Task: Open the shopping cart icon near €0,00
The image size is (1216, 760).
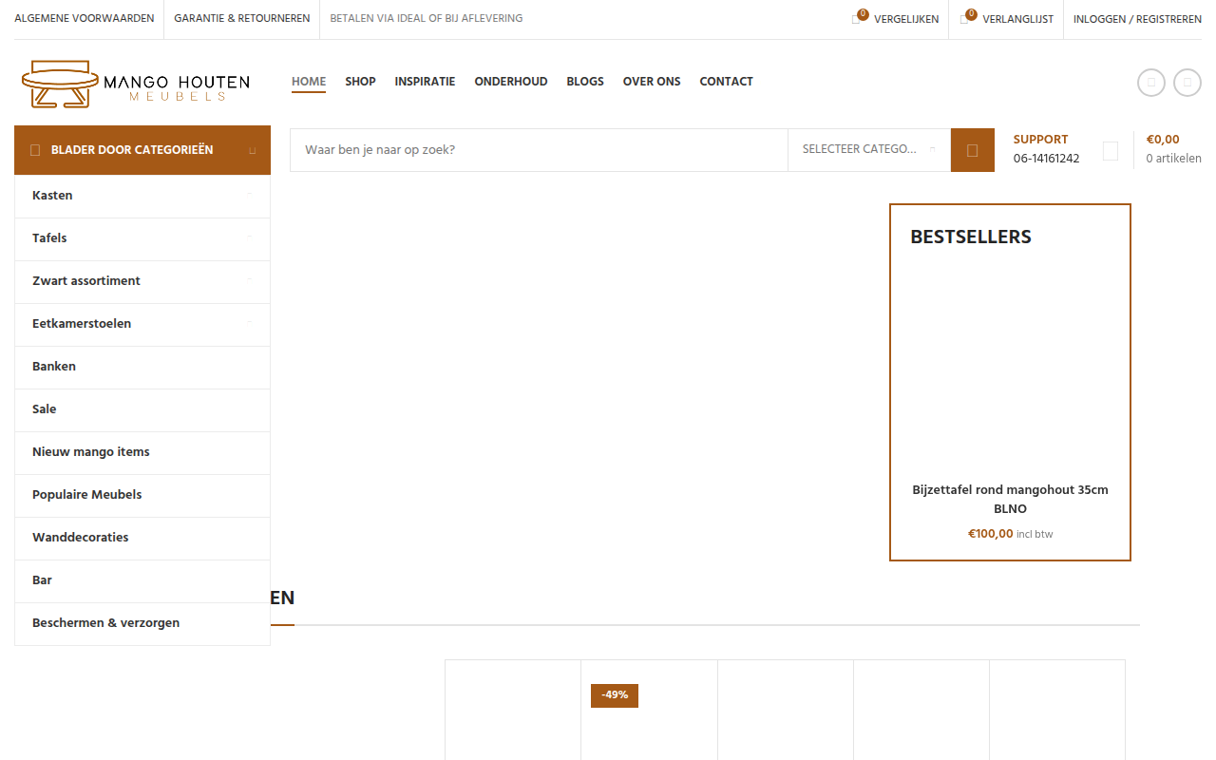Action: point(1111,150)
